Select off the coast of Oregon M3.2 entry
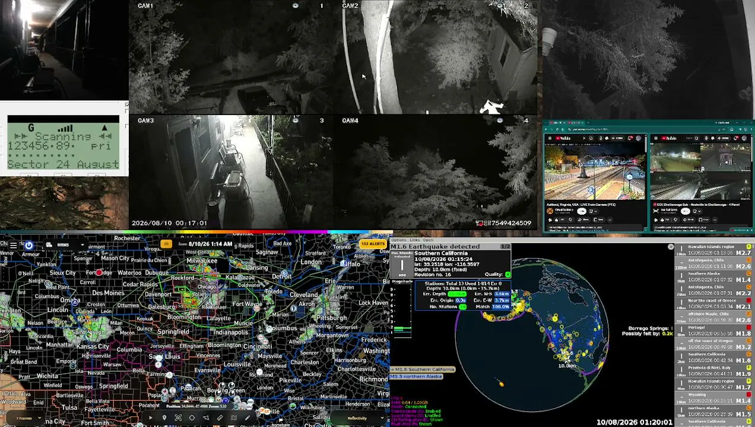The width and height of the screenshot is (755, 427). pyautogui.click(x=714, y=345)
